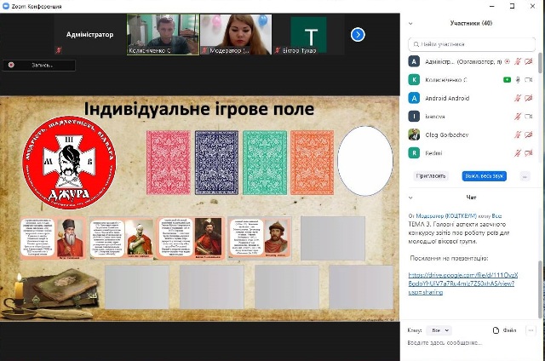
Task: Click the Пригласить button
Action: 431,175
